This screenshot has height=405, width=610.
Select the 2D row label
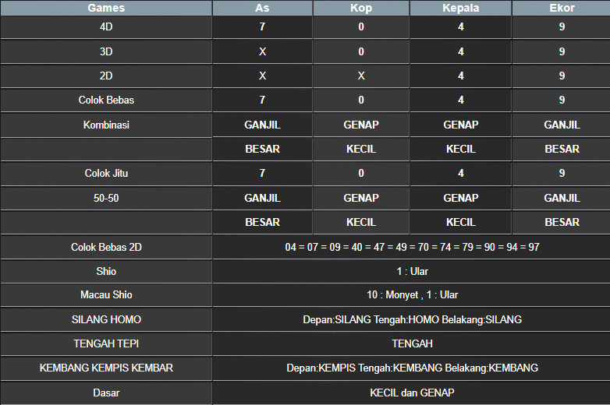click(106, 76)
